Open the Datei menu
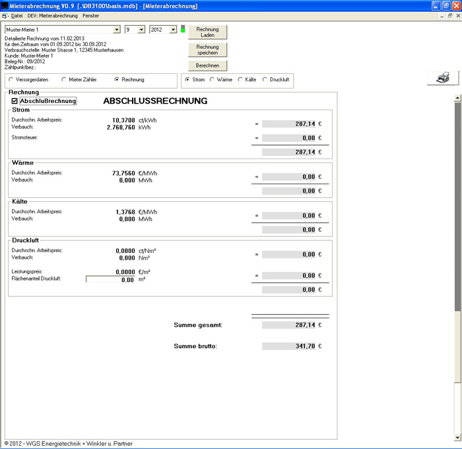462x449 pixels. click(16, 15)
